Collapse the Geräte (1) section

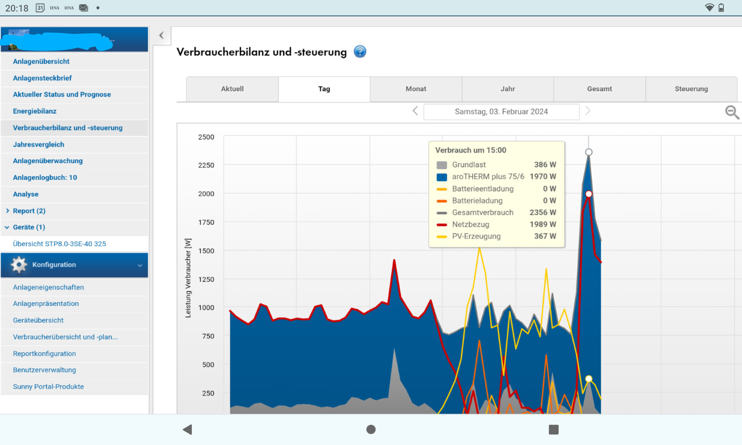point(7,227)
